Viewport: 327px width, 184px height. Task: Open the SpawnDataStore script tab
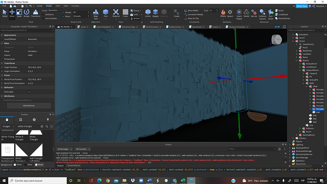[104, 27]
